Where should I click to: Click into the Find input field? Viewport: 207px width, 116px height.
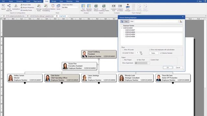tap(156, 22)
